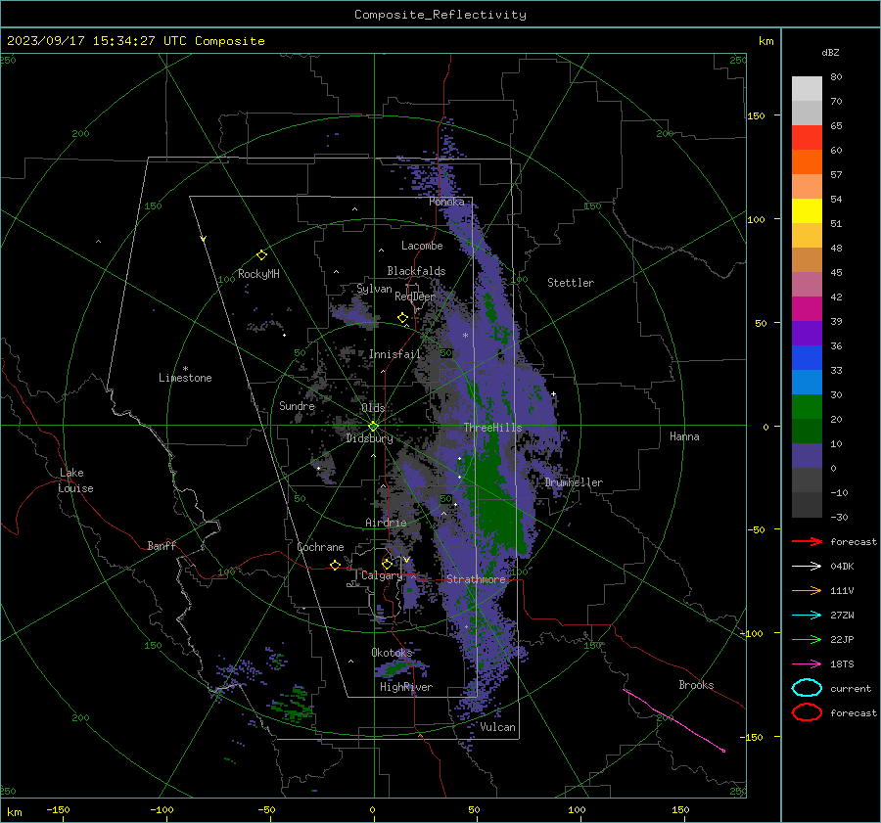Click the Limestone label

(185, 378)
